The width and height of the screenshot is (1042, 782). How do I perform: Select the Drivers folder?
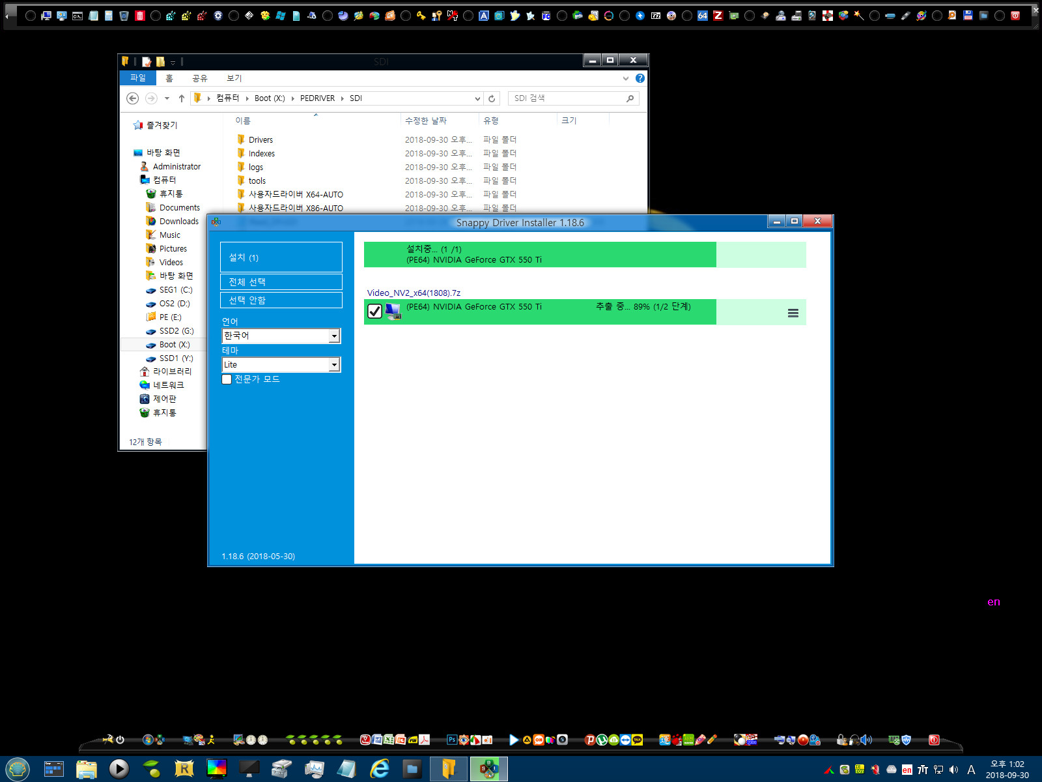point(260,140)
